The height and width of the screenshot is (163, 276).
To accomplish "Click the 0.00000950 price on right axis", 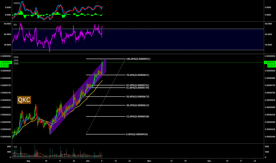I will pos(270,56).
